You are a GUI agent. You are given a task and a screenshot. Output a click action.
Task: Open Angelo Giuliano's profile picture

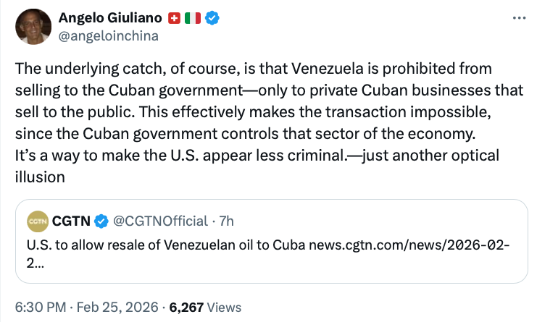point(33,26)
